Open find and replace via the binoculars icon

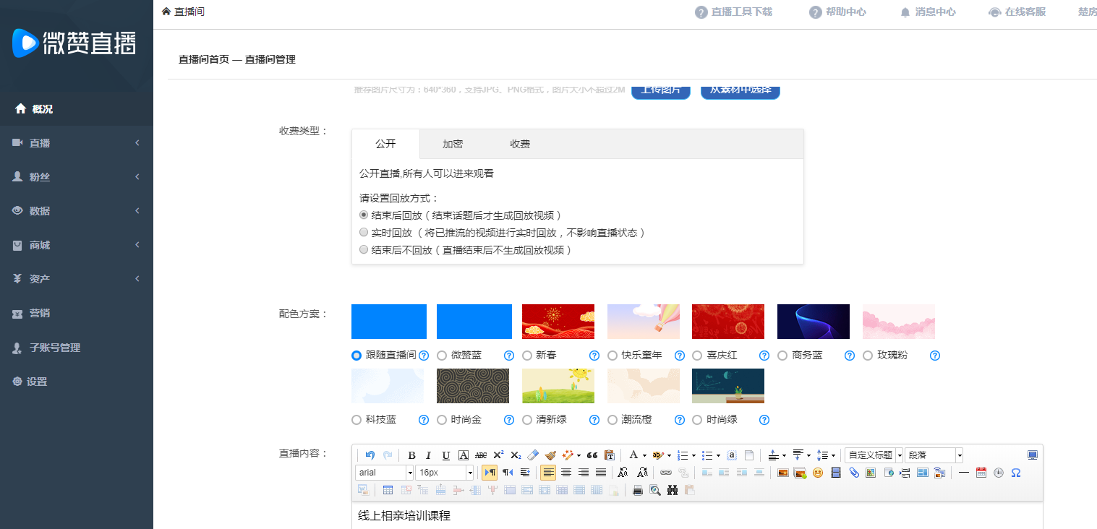673,490
